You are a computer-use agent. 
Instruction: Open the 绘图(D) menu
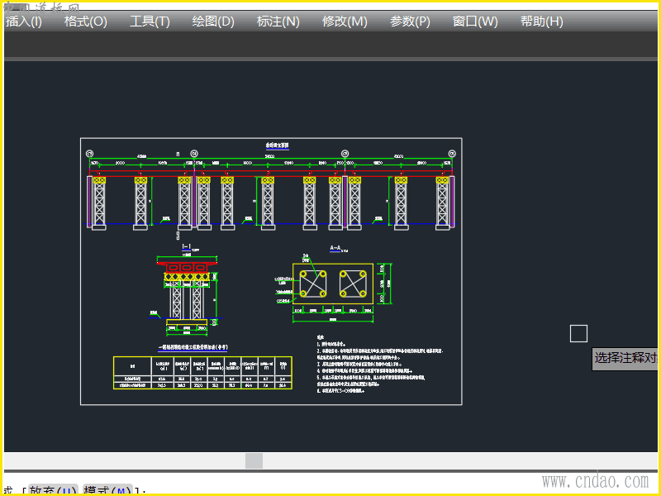point(213,21)
